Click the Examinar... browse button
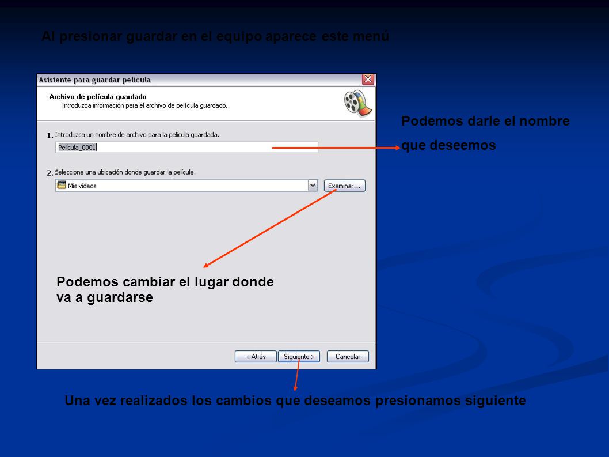 (344, 186)
